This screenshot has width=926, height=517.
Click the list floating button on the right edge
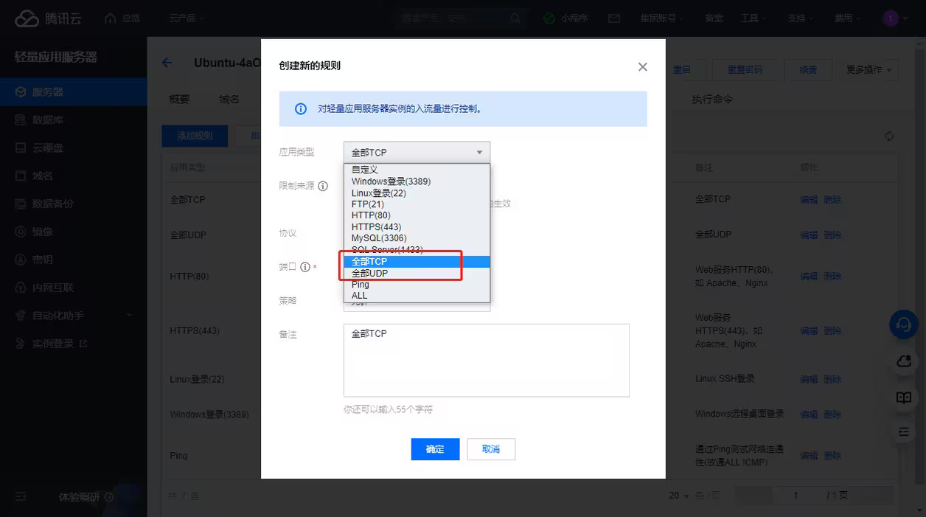point(904,431)
